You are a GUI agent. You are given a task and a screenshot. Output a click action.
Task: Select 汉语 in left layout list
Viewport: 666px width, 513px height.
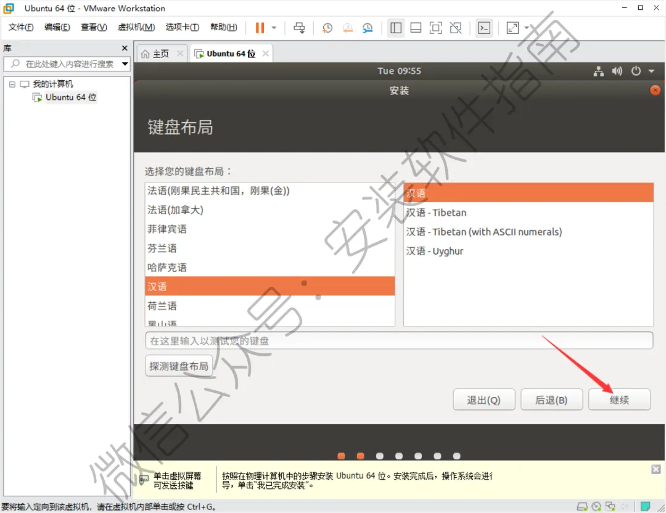point(269,286)
